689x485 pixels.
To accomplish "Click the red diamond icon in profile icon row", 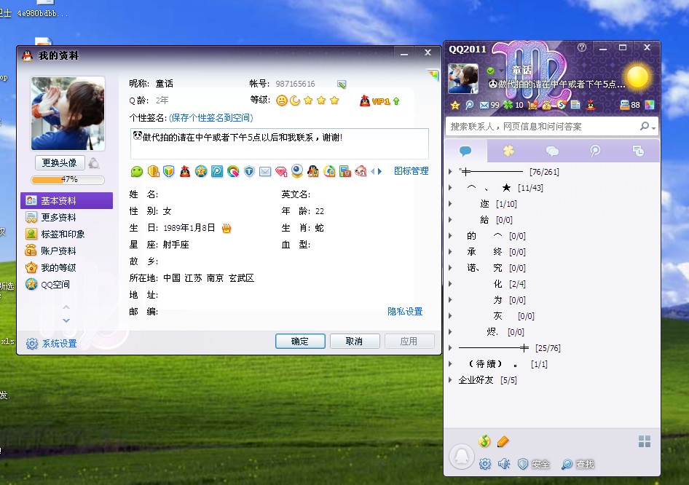I will pos(281,171).
